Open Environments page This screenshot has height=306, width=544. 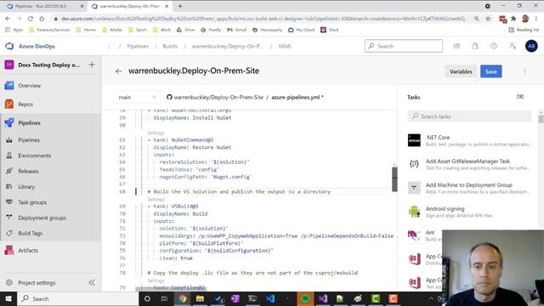pos(34,156)
